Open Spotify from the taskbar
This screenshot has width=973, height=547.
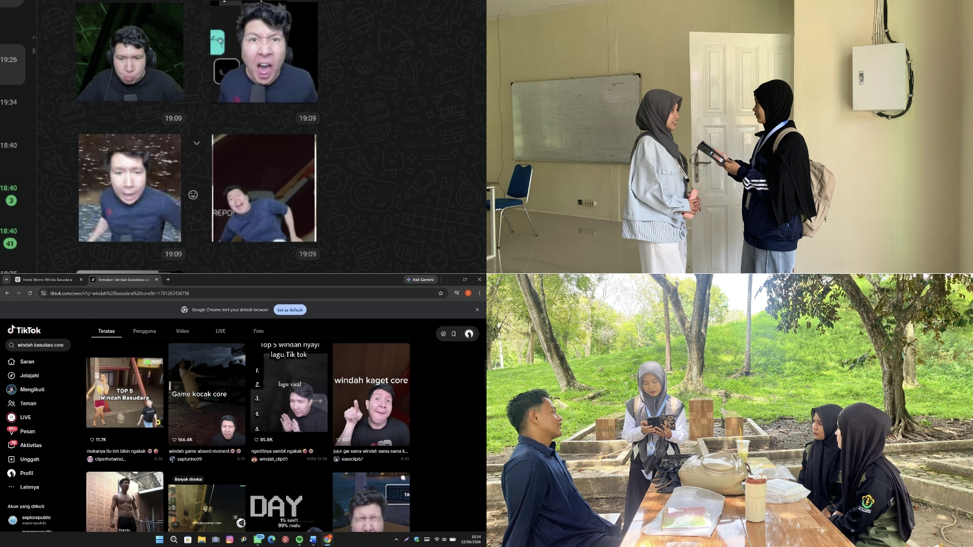pyautogui.click(x=299, y=539)
